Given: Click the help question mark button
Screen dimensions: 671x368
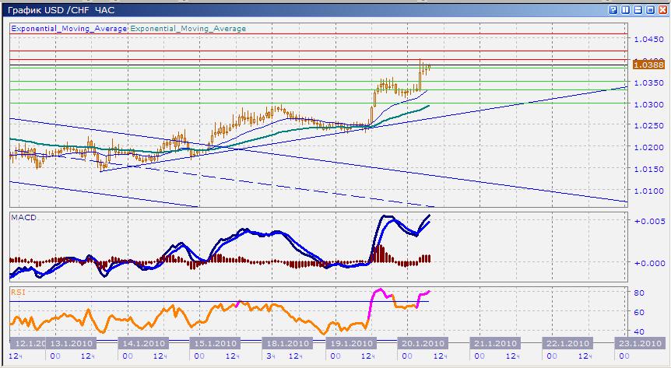Looking at the screenshot, I should (615, 9).
